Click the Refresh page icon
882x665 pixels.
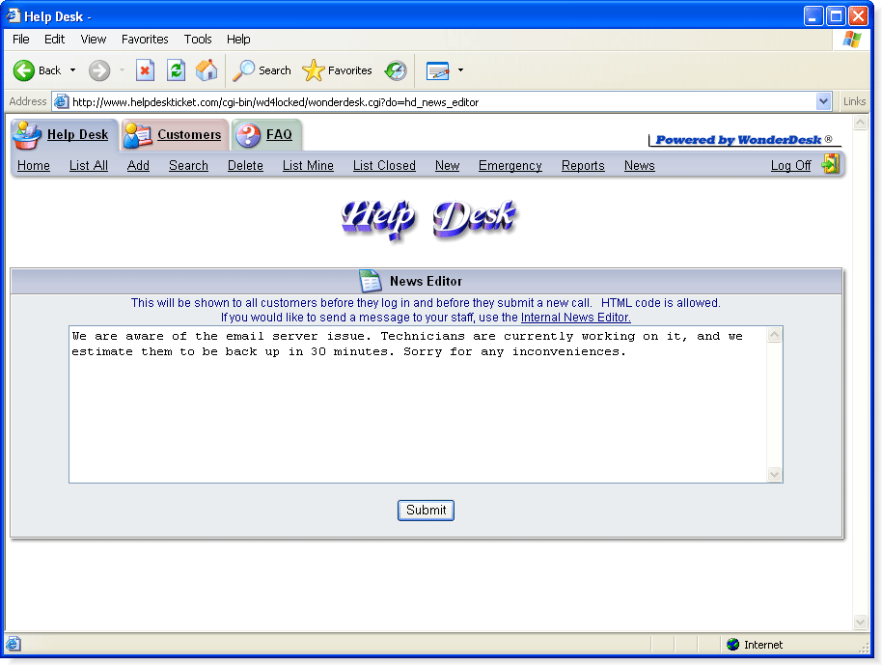point(176,70)
